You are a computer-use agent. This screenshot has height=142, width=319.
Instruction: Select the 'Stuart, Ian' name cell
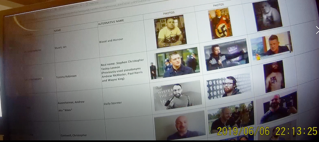[60, 48]
